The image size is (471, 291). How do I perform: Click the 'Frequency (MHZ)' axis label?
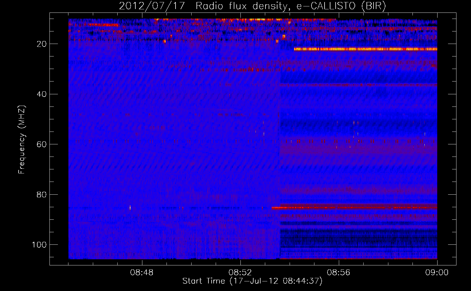(x=22, y=140)
